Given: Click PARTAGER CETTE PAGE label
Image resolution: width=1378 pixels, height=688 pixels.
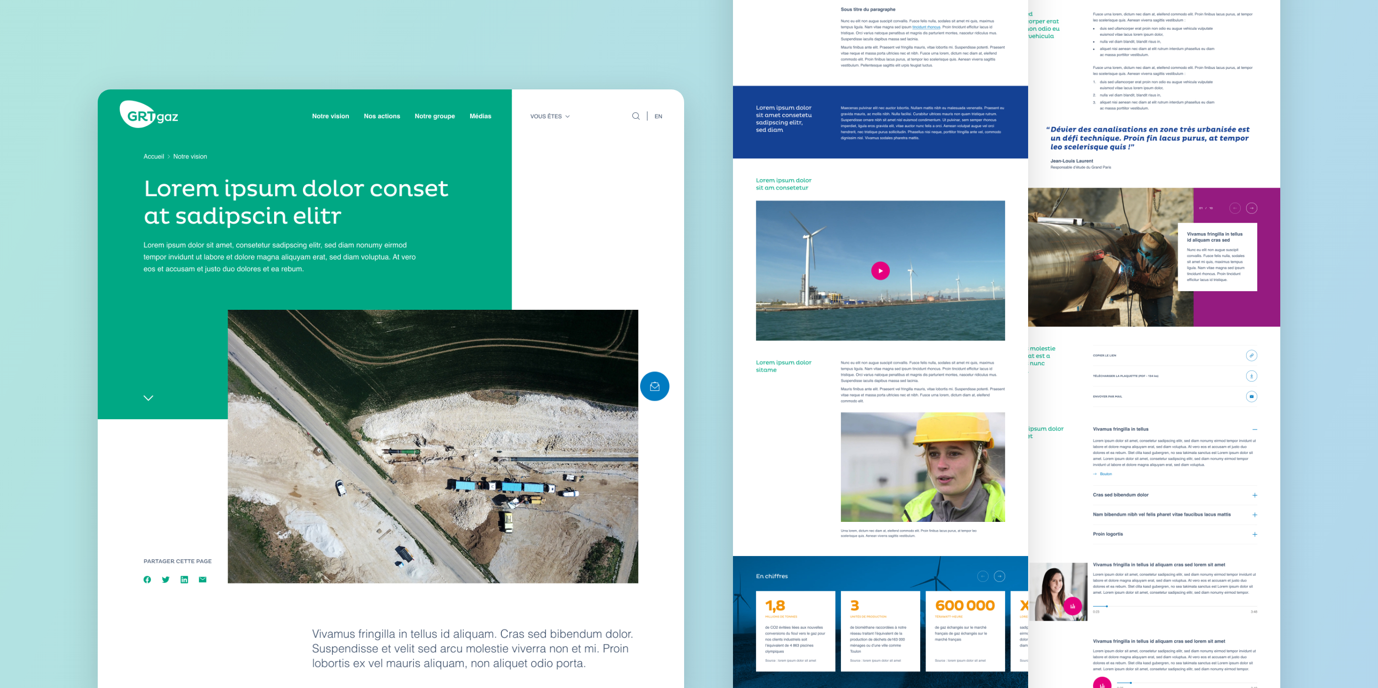Looking at the screenshot, I should (177, 561).
